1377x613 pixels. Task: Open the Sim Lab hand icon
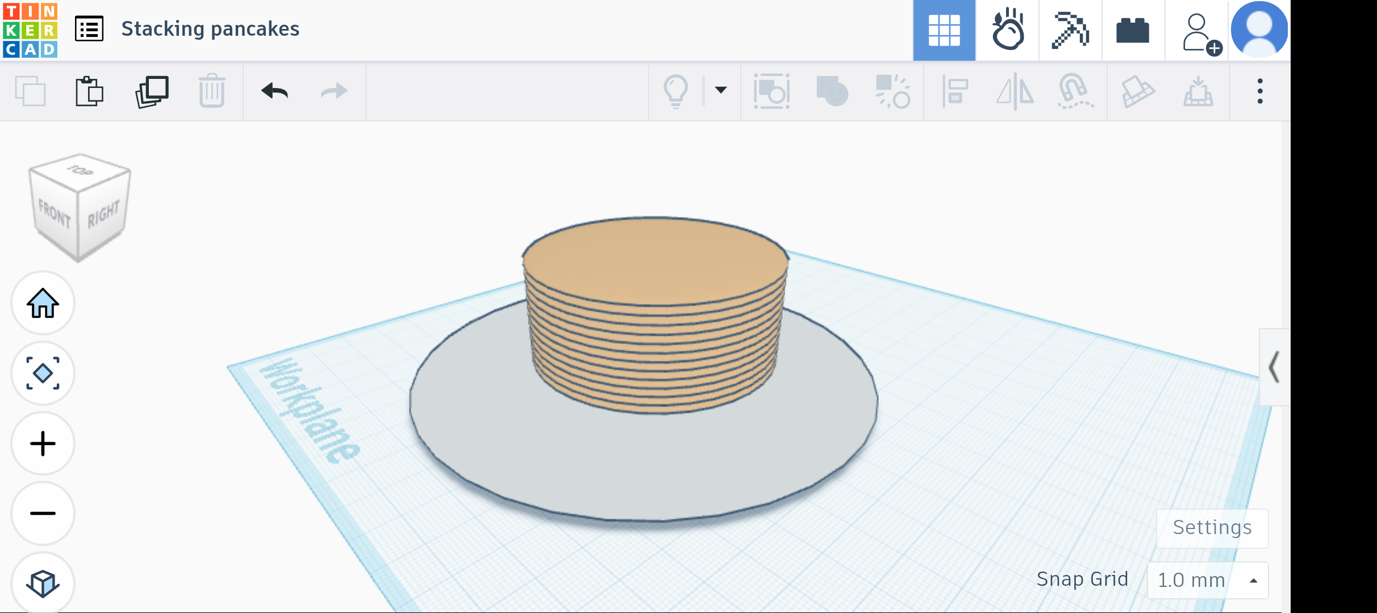(x=1008, y=30)
